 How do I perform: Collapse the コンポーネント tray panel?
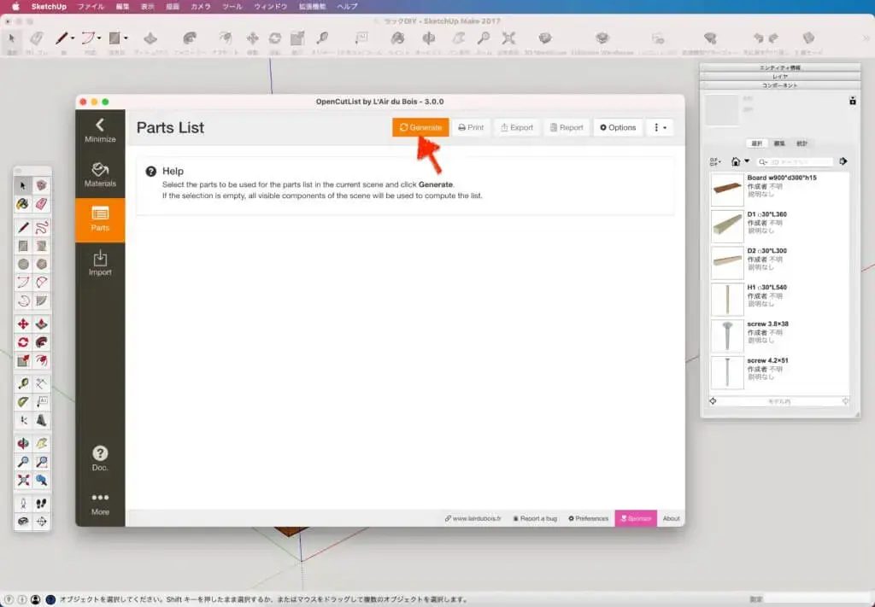pos(779,85)
